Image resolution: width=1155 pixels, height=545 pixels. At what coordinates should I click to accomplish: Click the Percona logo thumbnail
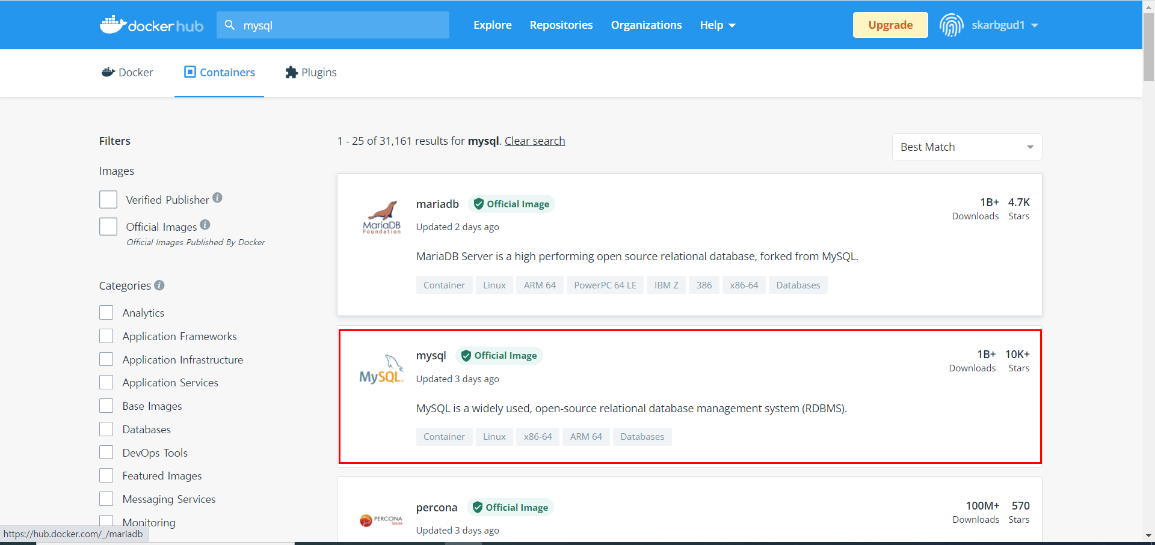381,520
